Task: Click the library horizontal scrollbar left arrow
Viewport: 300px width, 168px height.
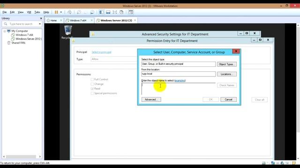Action: 4,157
